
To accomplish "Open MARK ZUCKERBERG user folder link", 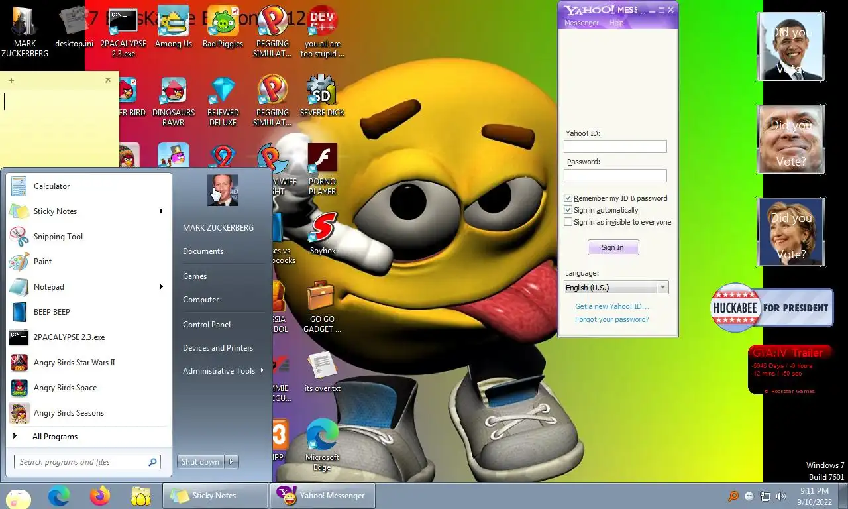I will (x=218, y=228).
